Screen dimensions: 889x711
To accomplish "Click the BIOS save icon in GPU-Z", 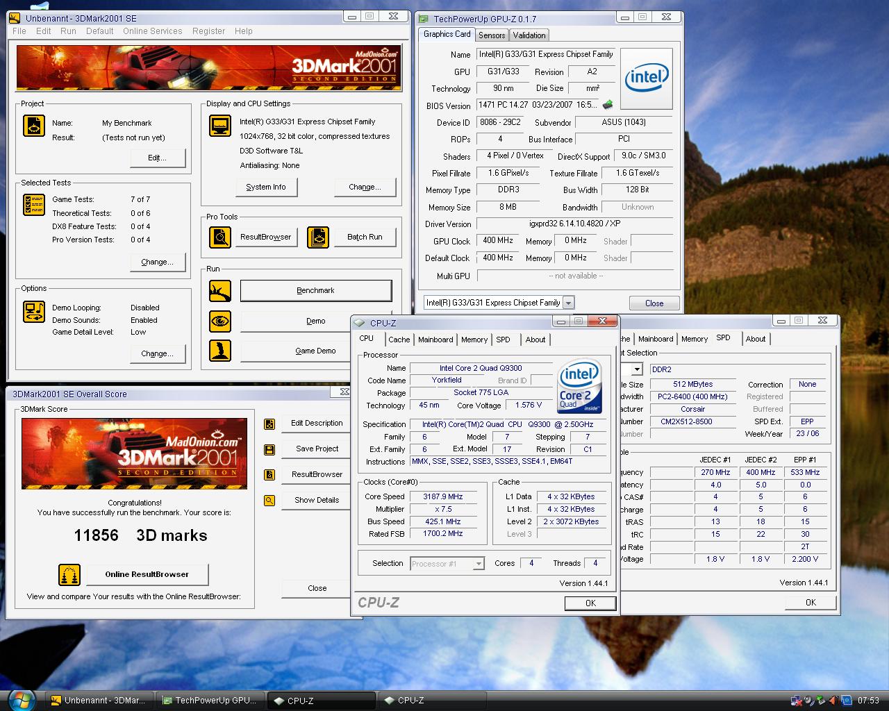I will click(x=608, y=105).
